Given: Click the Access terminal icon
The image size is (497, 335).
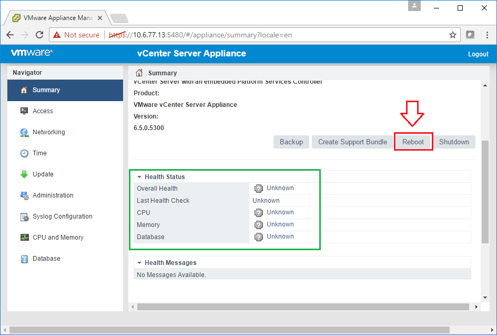Looking at the screenshot, I should point(24,111).
